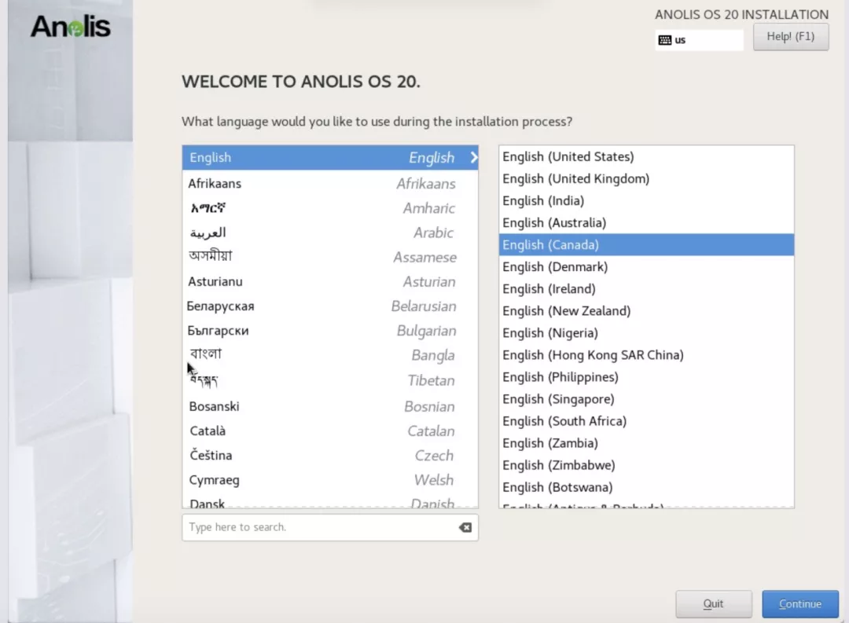
Task: Click the Anolis logo
Action: 71,27
